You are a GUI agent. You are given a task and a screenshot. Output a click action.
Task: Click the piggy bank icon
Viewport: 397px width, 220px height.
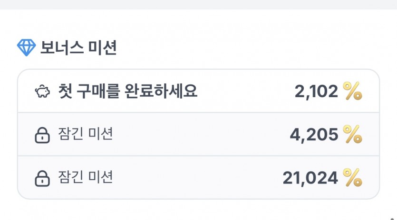(x=42, y=91)
